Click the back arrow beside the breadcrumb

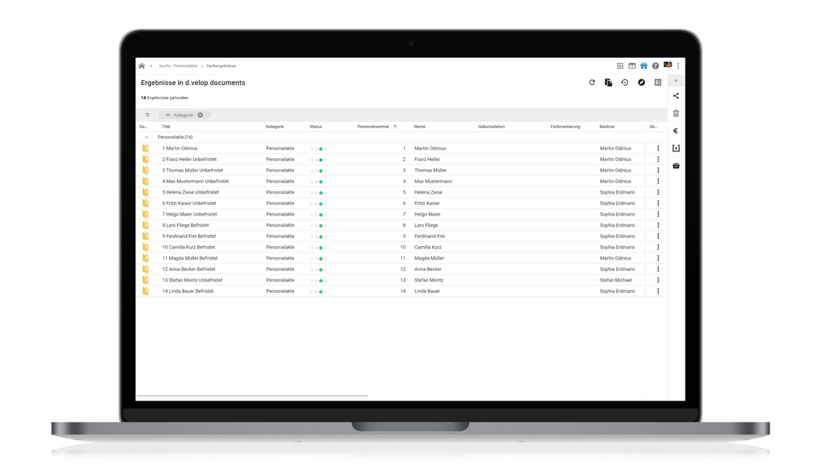click(x=152, y=66)
